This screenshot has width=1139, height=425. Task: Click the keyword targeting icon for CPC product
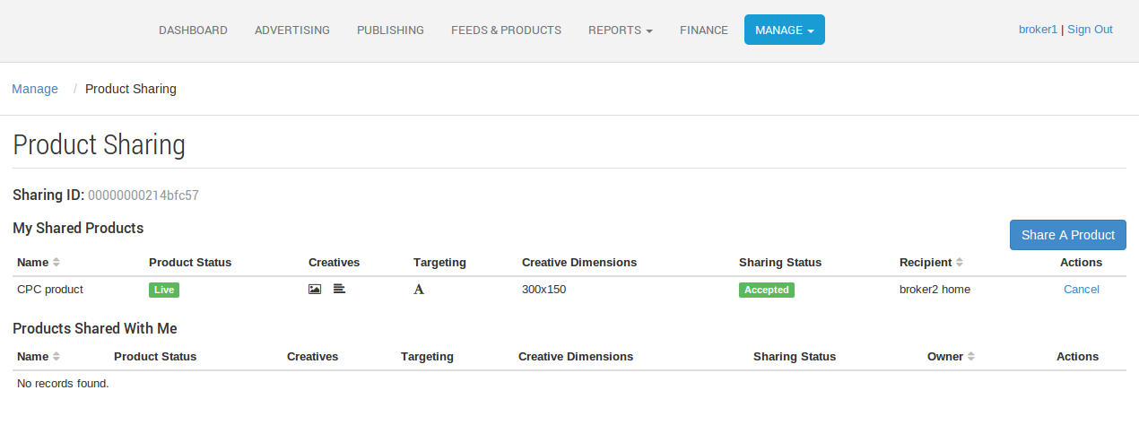pos(418,290)
